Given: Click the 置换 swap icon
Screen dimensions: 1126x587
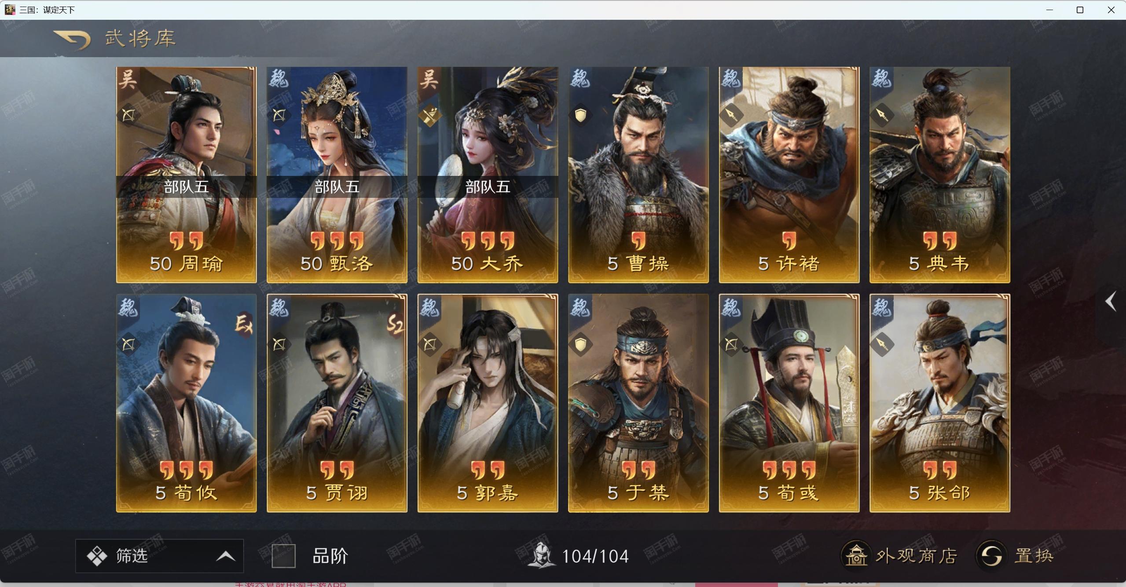Looking at the screenshot, I should pyautogui.click(x=991, y=556).
